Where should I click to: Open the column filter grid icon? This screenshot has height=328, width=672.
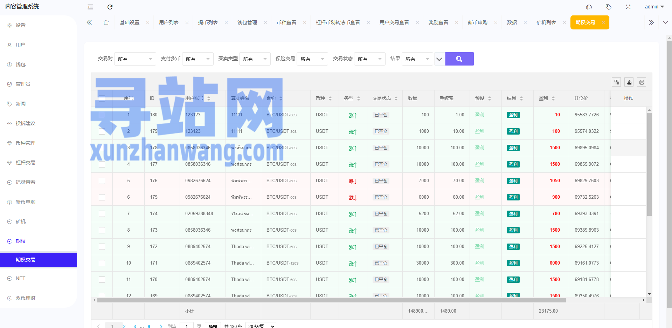[617, 82]
